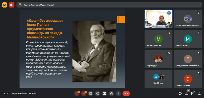Viewport: 204px width, 98px height.
Task: Open the emoji reactions button
Action: point(98,93)
